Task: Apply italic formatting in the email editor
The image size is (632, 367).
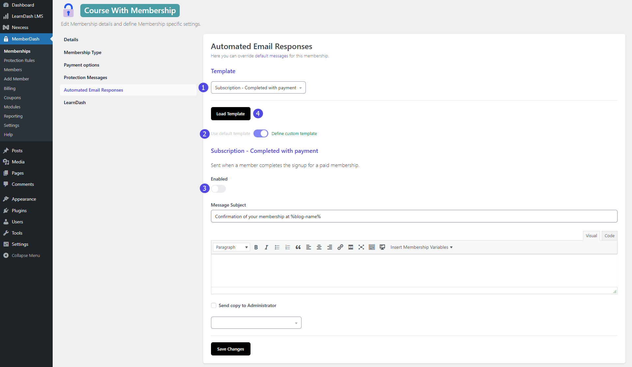Action: [x=267, y=247]
